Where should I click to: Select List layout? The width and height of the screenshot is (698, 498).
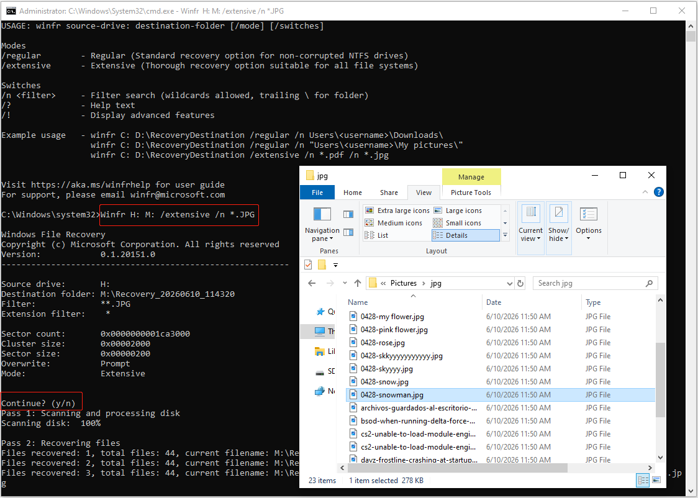(x=376, y=235)
